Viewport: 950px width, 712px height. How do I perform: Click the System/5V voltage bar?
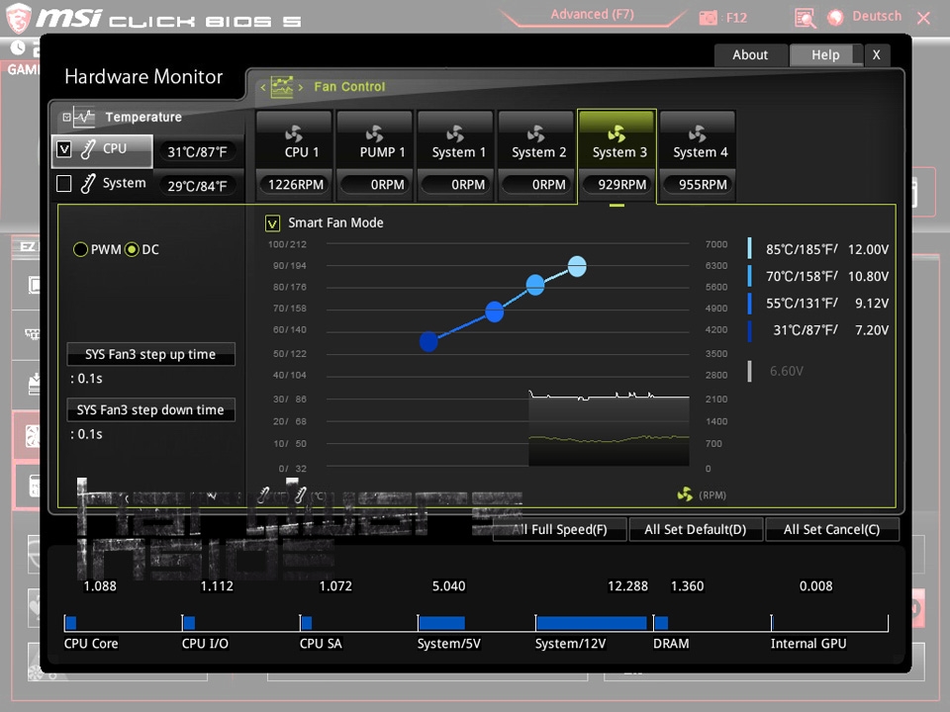(x=441, y=623)
